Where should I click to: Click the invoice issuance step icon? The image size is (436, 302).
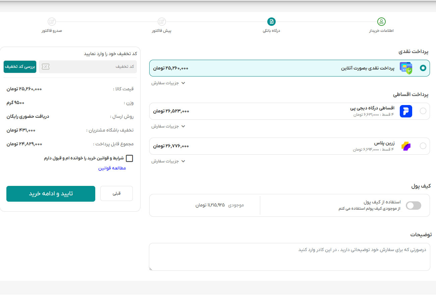pyautogui.click(x=52, y=22)
